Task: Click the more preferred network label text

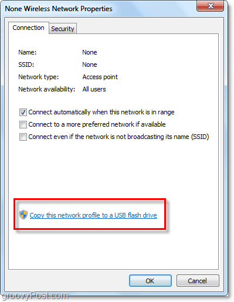Action: tap(97, 124)
